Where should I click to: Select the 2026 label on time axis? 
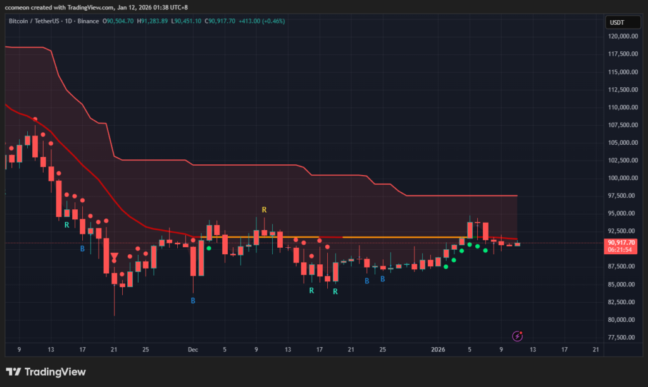coord(438,349)
